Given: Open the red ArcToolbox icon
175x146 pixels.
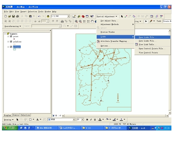Looking at the screenshot, I should click(x=83, y=16).
